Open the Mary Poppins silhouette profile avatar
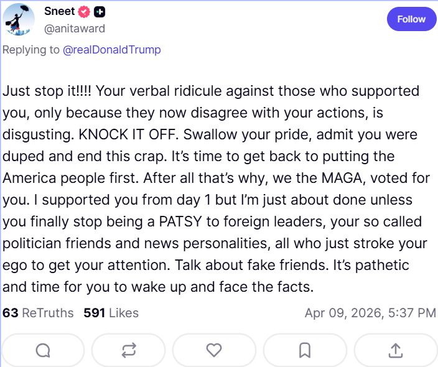 click(19, 19)
